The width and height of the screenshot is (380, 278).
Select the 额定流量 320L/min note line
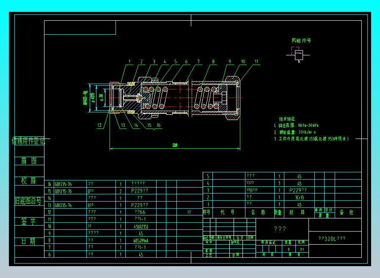tap(295, 132)
